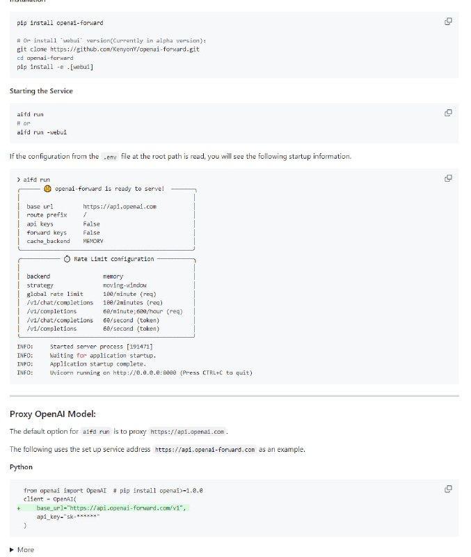
Task: Click the Starting the Service heading
Action: (40, 91)
